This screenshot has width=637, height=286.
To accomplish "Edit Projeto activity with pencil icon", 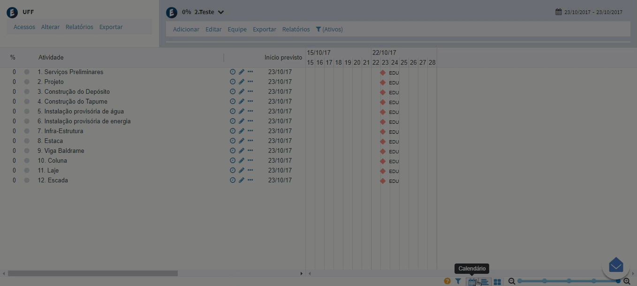I will [242, 82].
